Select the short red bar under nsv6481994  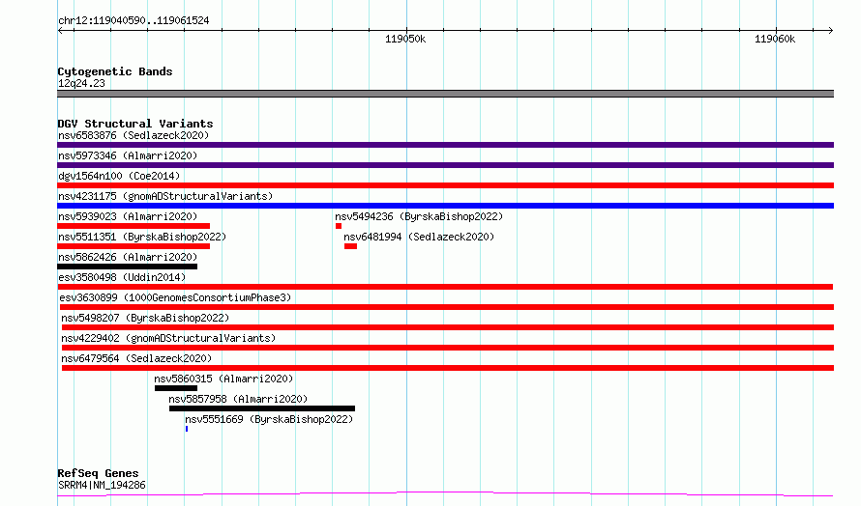[350, 246]
